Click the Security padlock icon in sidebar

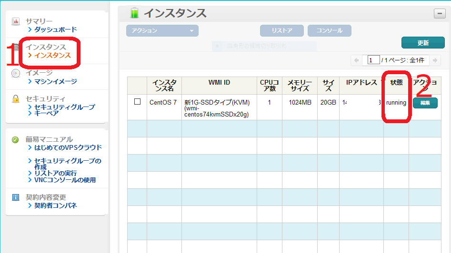point(16,99)
